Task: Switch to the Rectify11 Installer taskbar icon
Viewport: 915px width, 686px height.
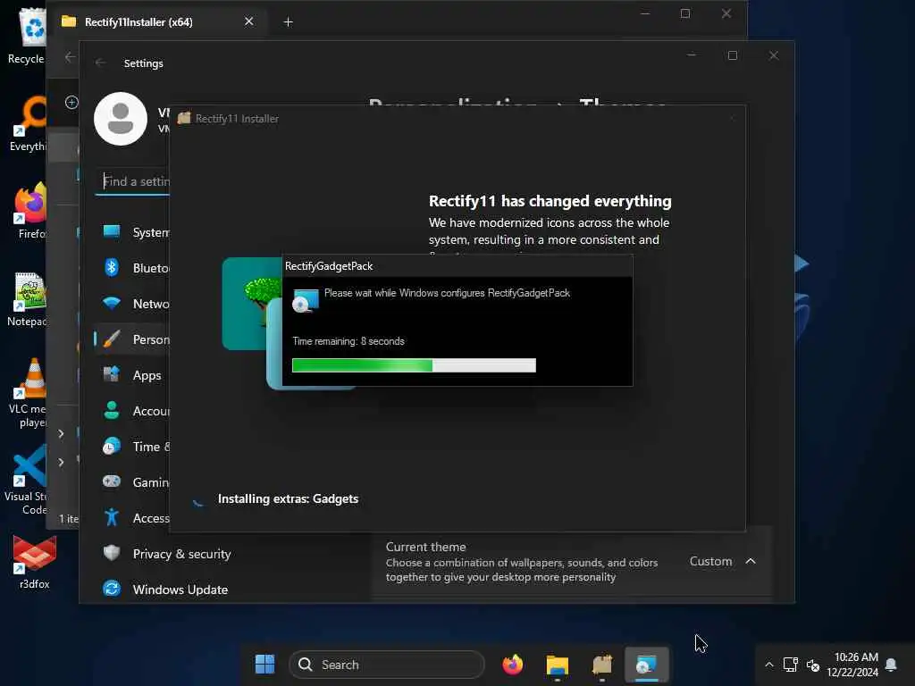Action: (601, 665)
